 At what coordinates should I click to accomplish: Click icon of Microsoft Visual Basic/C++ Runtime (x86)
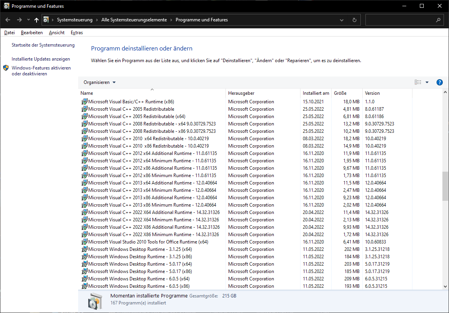click(x=84, y=102)
